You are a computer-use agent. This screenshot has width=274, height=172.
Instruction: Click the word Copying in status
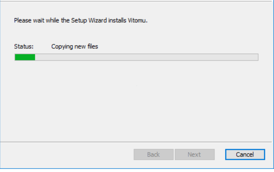coord(62,47)
